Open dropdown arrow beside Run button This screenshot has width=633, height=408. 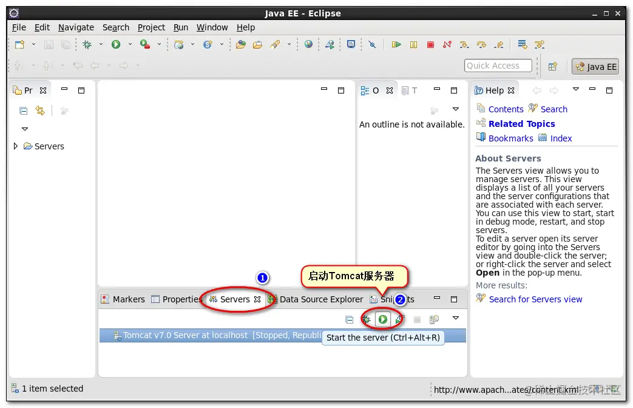click(x=130, y=44)
